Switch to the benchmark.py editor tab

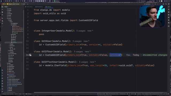tap(39, 7)
